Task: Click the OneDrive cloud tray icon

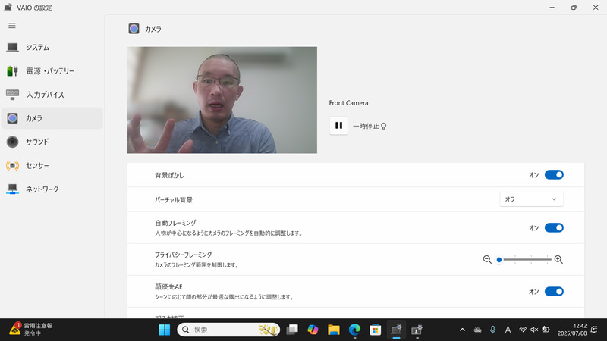Action: (x=478, y=330)
